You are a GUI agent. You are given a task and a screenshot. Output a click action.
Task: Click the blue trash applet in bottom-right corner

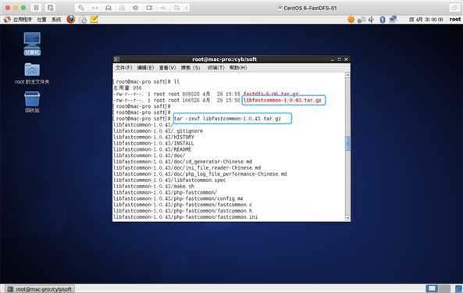click(x=458, y=289)
